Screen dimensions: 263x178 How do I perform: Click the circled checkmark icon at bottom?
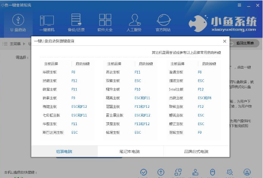pos(144,172)
